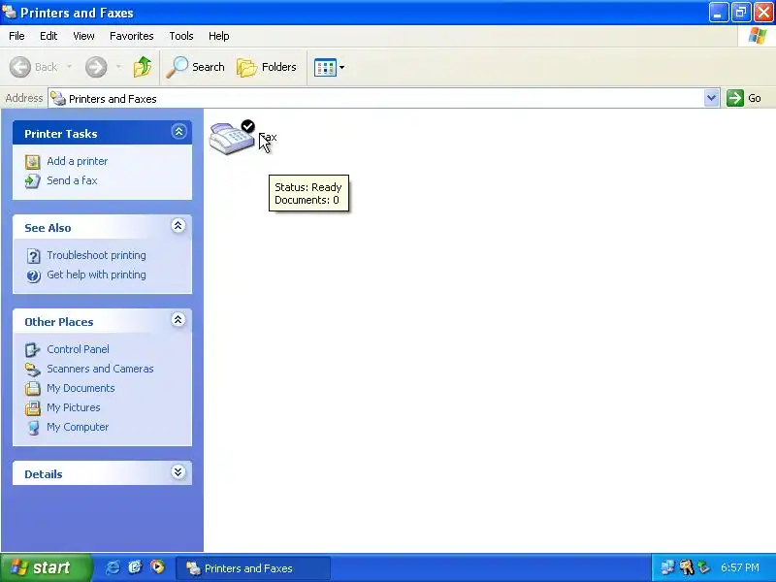Click Printers and Faxes taskbar button
This screenshot has width=776, height=582.
(253, 568)
